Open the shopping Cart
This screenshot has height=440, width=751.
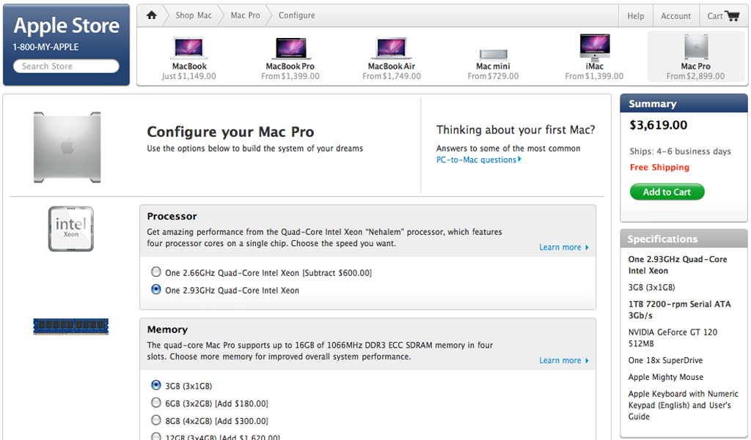723,16
